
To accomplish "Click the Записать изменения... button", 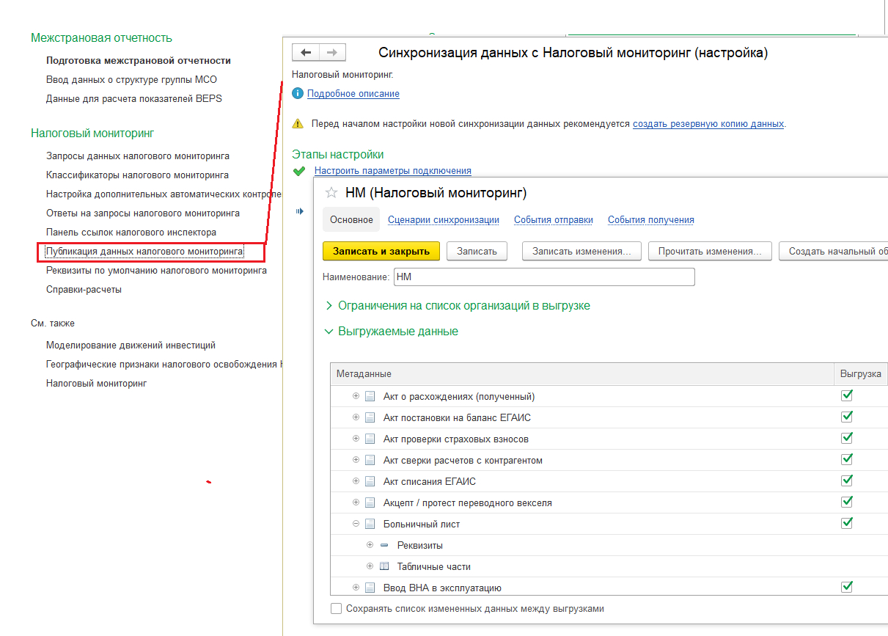I will (x=582, y=251).
